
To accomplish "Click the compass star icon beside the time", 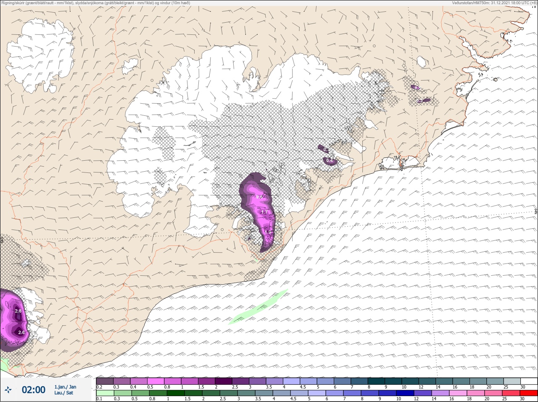I will click(x=8, y=390).
